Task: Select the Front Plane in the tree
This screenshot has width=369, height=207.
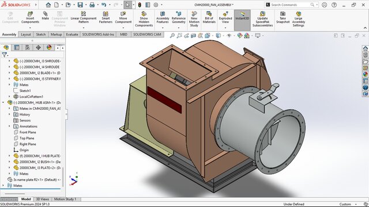Action: pyautogui.click(x=28, y=132)
